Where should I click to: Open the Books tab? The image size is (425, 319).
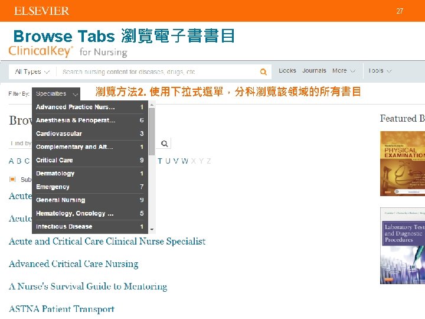coord(287,70)
